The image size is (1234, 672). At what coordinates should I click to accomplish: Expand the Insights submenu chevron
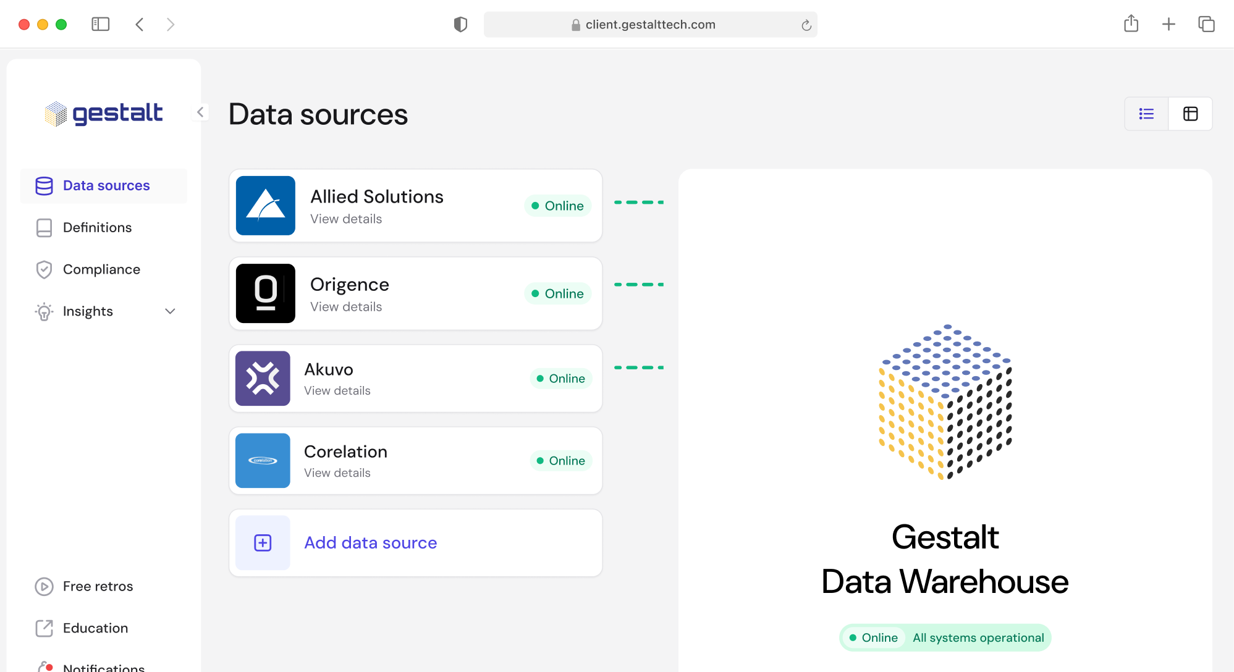coord(170,311)
